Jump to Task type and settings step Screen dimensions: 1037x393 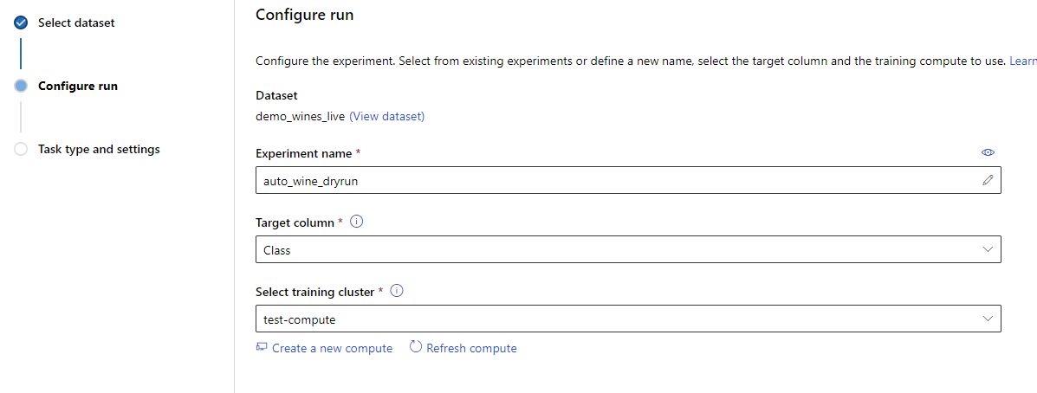click(99, 149)
